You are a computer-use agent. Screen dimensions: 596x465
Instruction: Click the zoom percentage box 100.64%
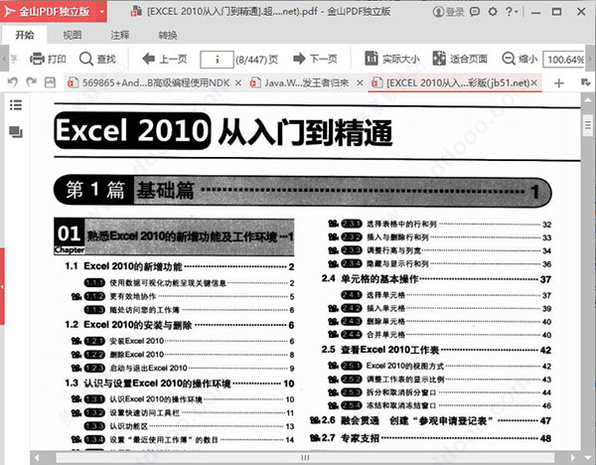pyautogui.click(x=563, y=60)
